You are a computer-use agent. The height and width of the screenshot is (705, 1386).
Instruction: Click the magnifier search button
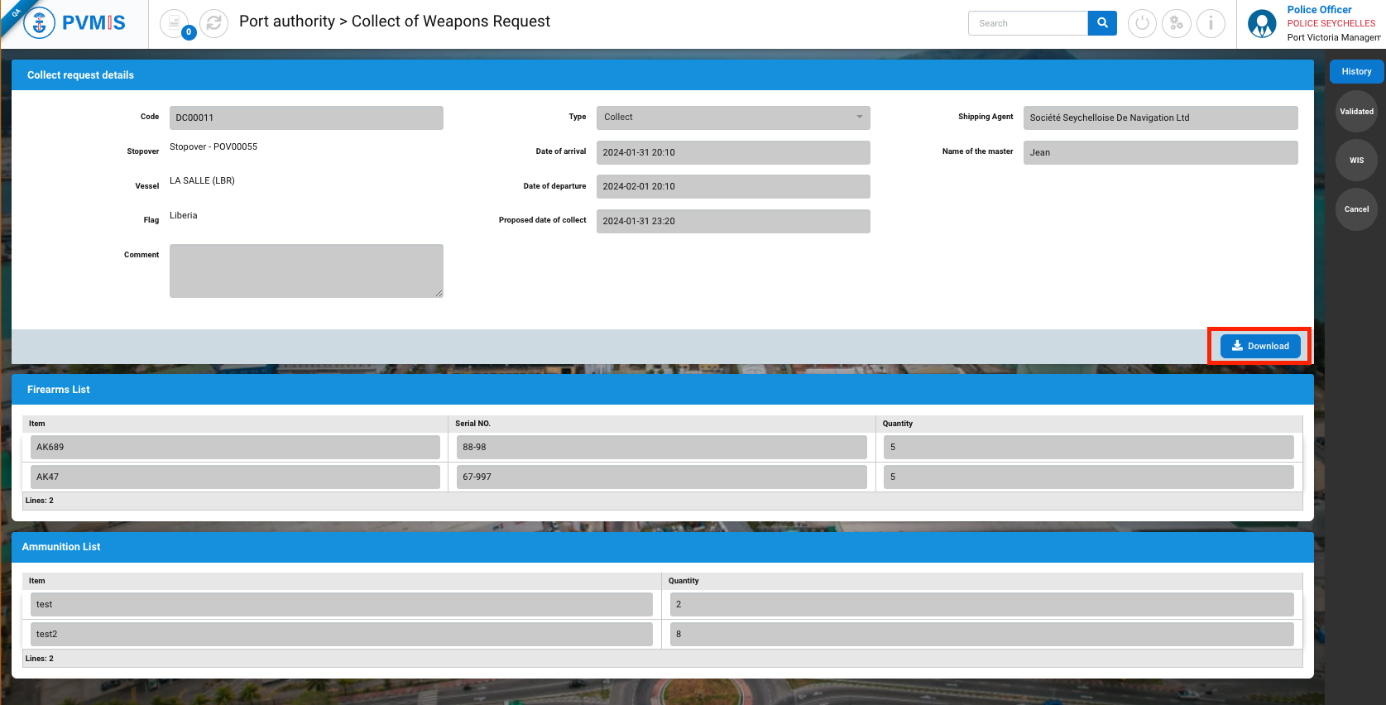1102,23
